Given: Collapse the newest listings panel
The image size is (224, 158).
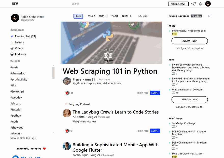Looking at the screenshot, I should 209,16.
